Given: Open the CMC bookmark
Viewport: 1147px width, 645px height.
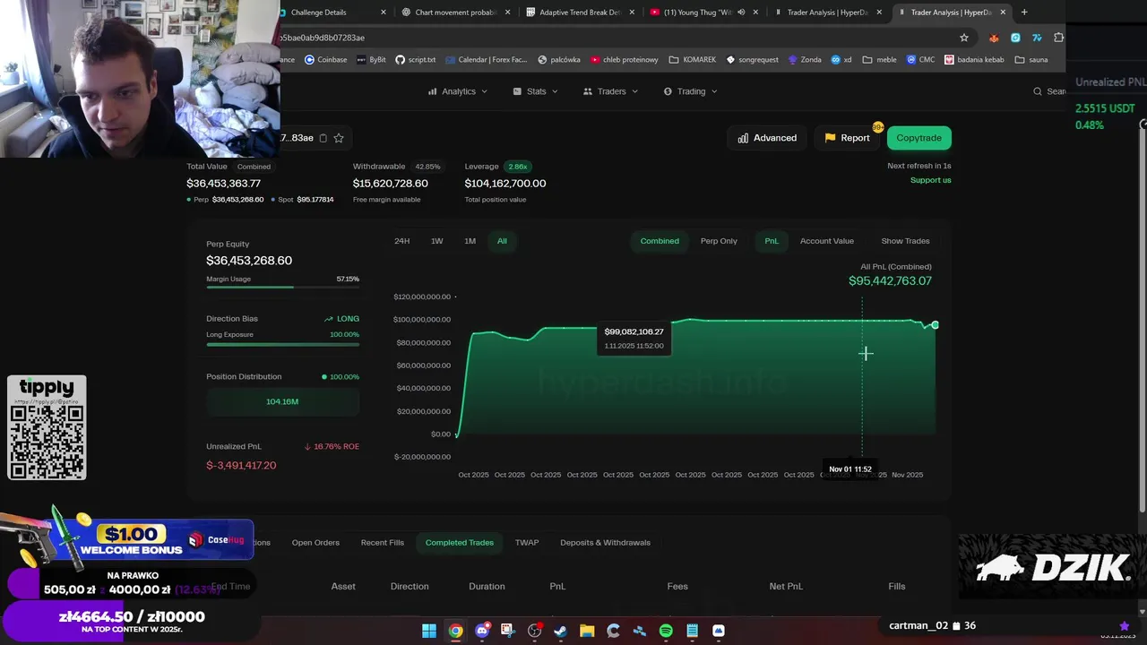Looking at the screenshot, I should tap(920, 60).
